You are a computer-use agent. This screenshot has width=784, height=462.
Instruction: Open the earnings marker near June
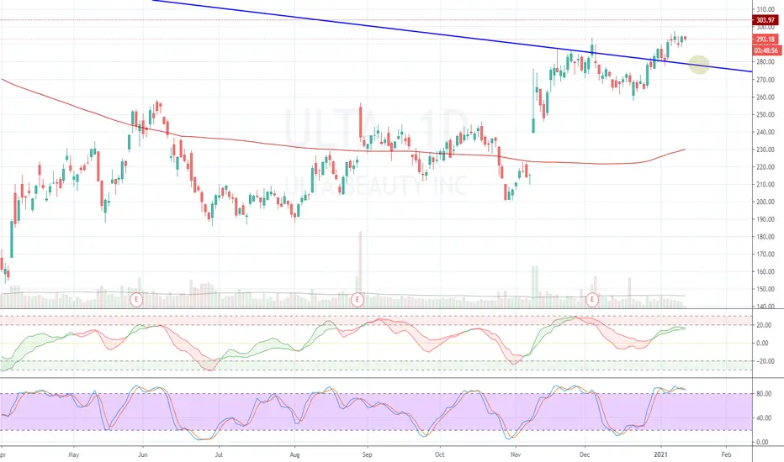click(136, 300)
